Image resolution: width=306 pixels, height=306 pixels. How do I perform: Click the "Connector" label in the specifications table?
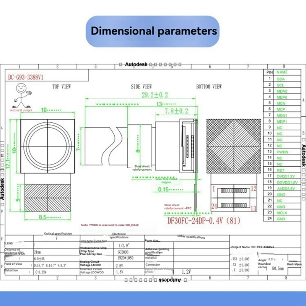click(153, 265)
